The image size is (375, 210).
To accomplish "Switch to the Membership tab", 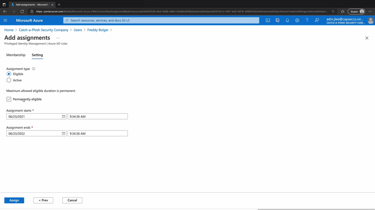I will point(16,55).
